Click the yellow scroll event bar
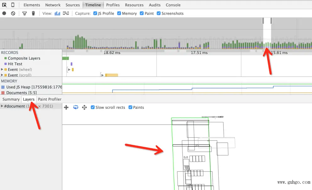Screen dimensions: 312x190 tap(112, 75)
